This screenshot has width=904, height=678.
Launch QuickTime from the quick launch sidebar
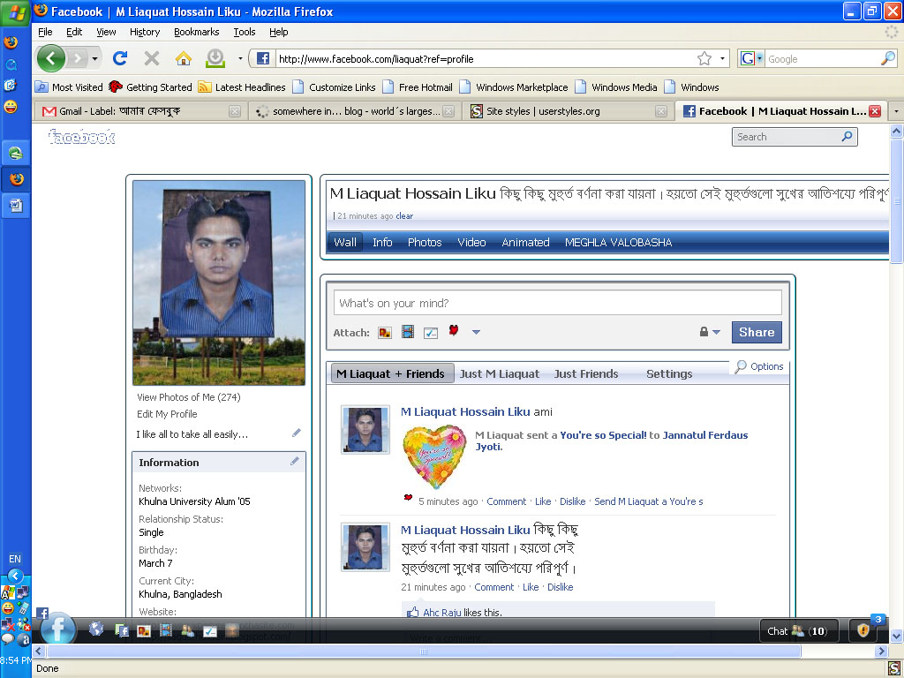(11, 64)
